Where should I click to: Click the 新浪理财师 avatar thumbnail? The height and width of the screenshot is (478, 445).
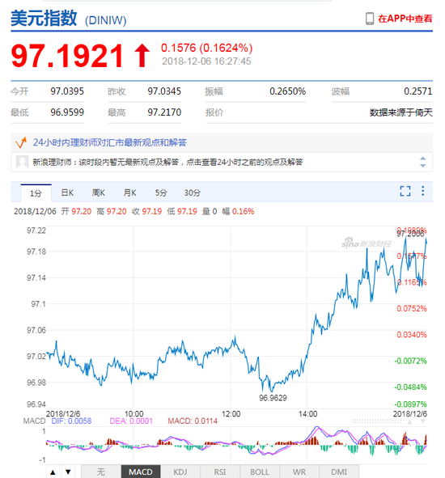click(x=23, y=162)
